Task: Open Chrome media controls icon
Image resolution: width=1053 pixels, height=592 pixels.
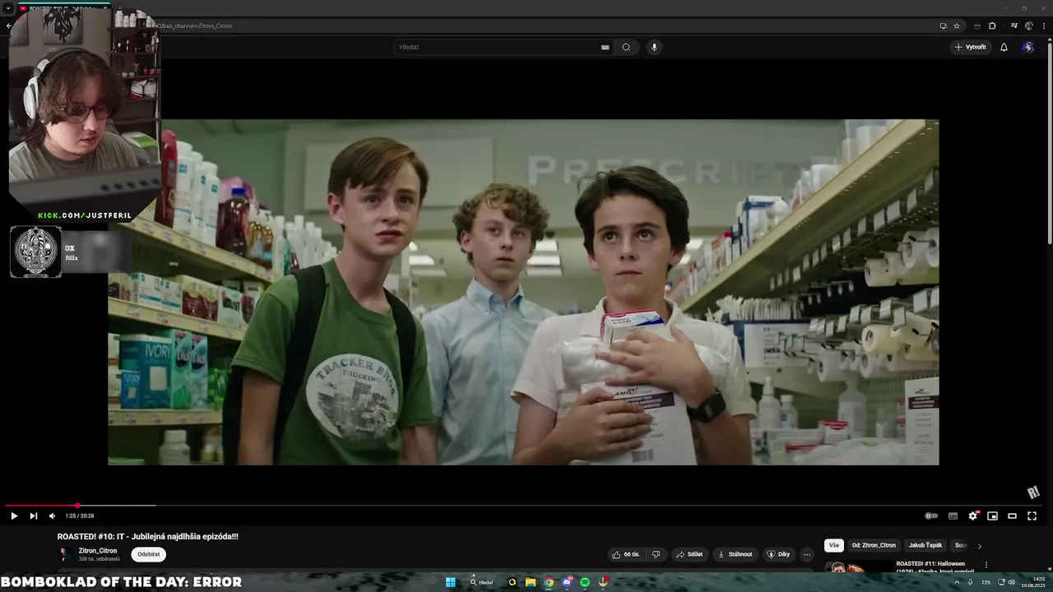Action: pos(1014,25)
